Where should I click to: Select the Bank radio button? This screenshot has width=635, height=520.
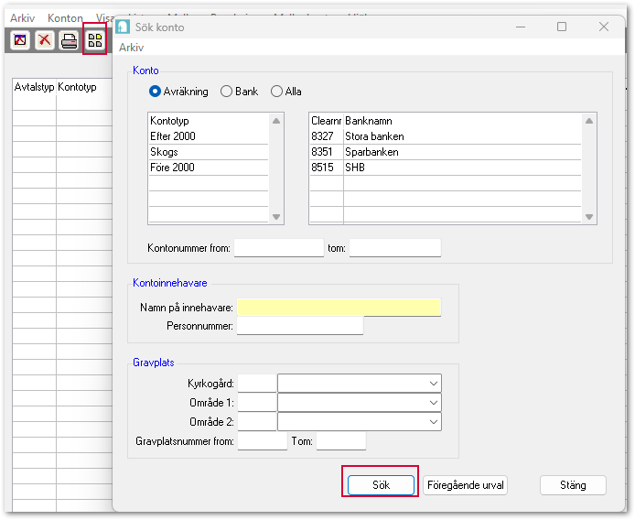226,92
